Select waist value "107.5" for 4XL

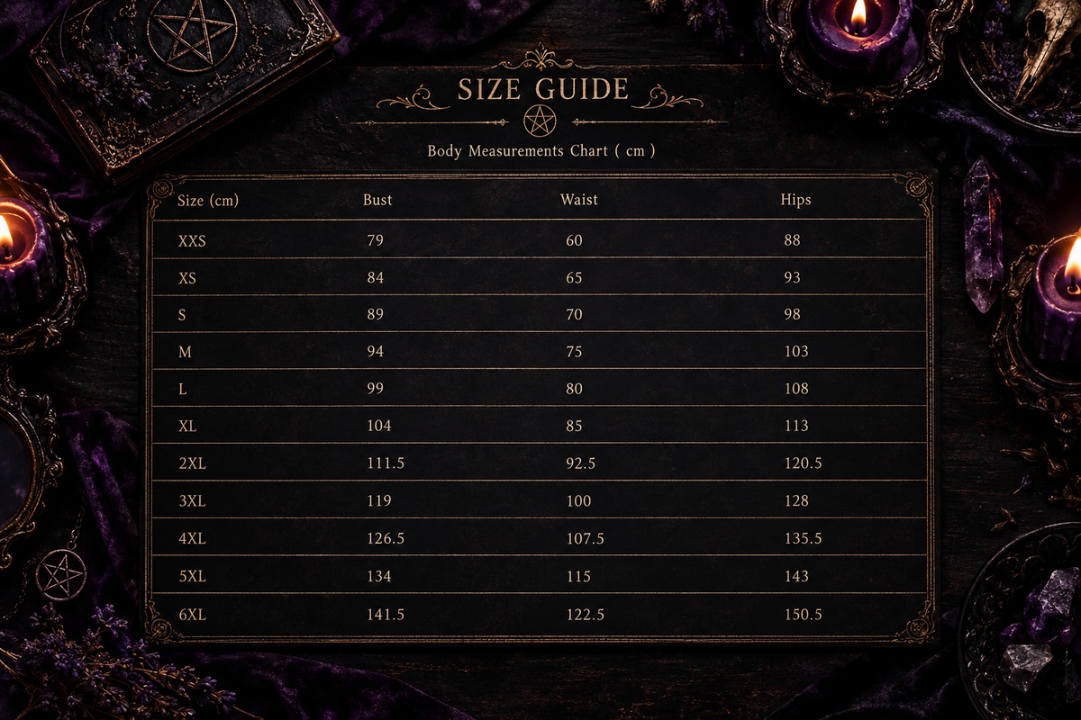(585, 539)
